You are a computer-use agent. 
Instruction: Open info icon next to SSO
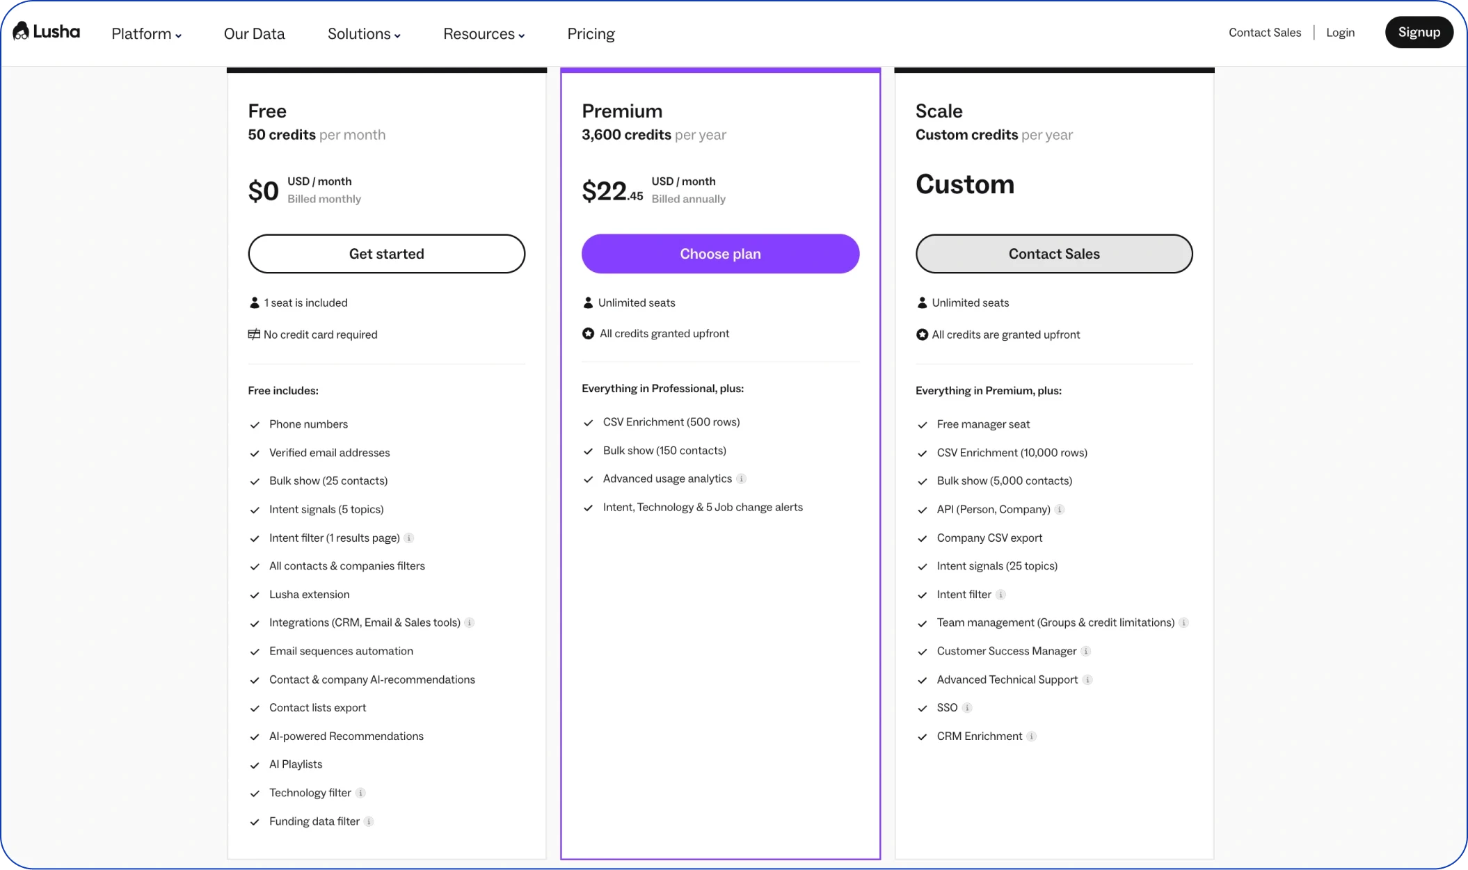point(967,708)
